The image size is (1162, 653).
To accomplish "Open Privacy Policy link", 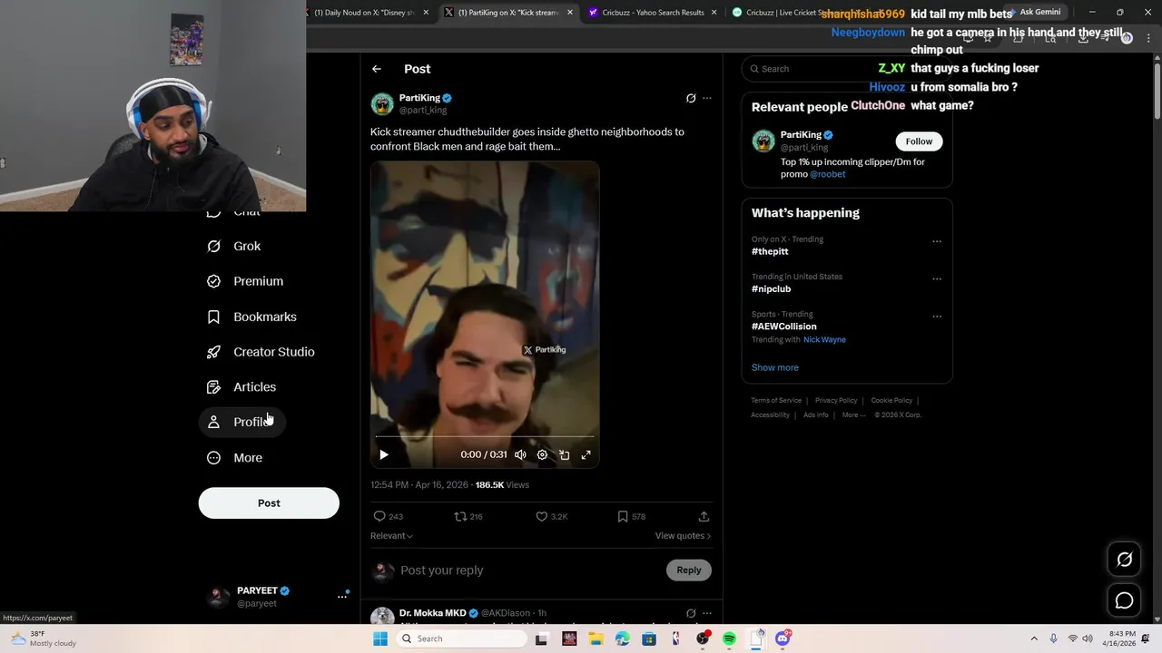I will pyautogui.click(x=836, y=401).
